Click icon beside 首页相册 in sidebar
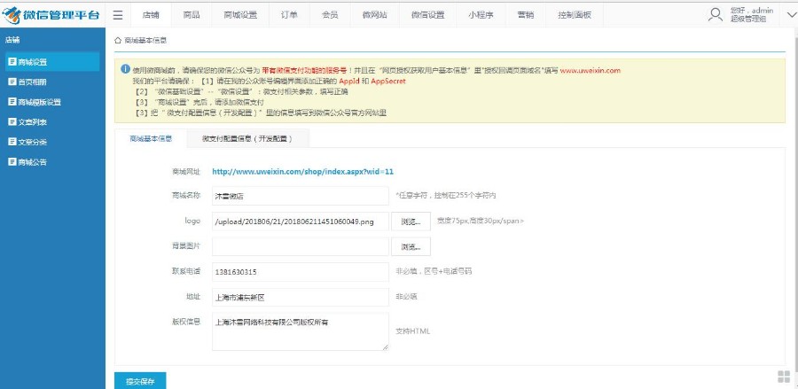The image size is (798, 389). (x=12, y=82)
